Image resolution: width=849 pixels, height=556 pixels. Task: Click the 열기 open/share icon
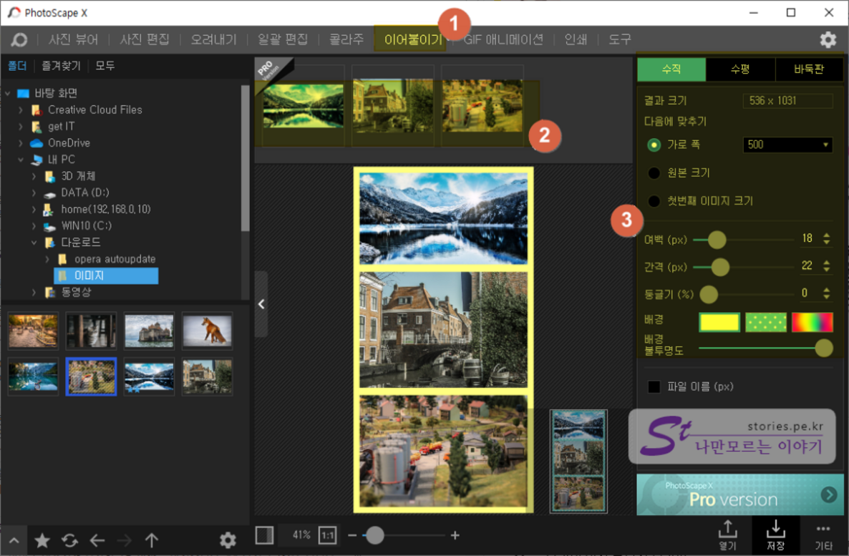pyautogui.click(x=727, y=535)
